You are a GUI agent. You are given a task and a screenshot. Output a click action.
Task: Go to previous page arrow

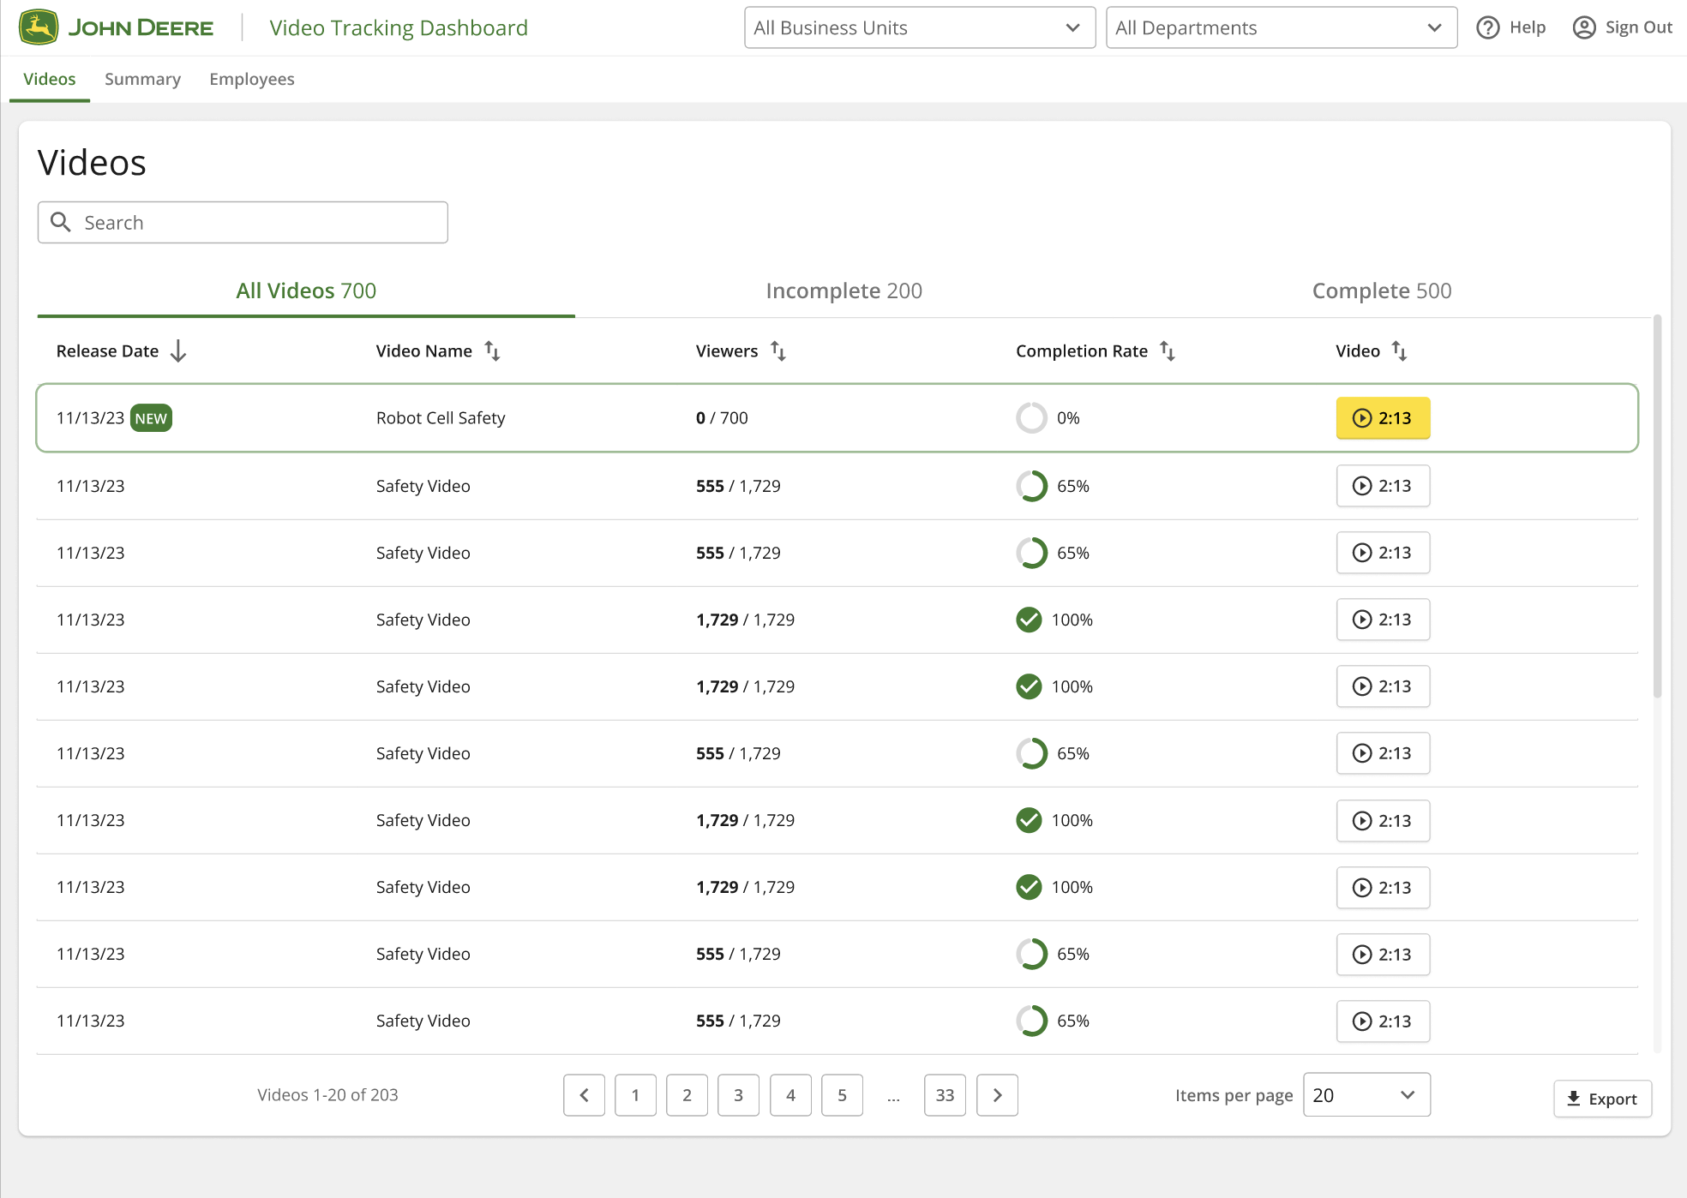point(585,1095)
